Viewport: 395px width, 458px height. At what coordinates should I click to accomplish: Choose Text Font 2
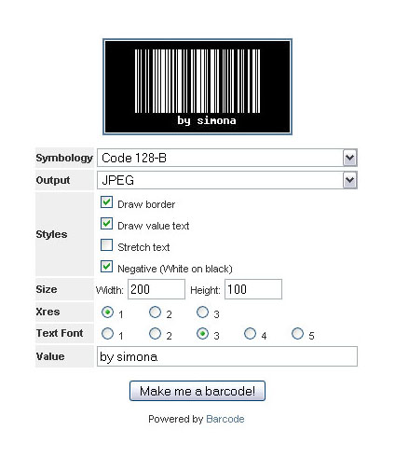point(155,334)
